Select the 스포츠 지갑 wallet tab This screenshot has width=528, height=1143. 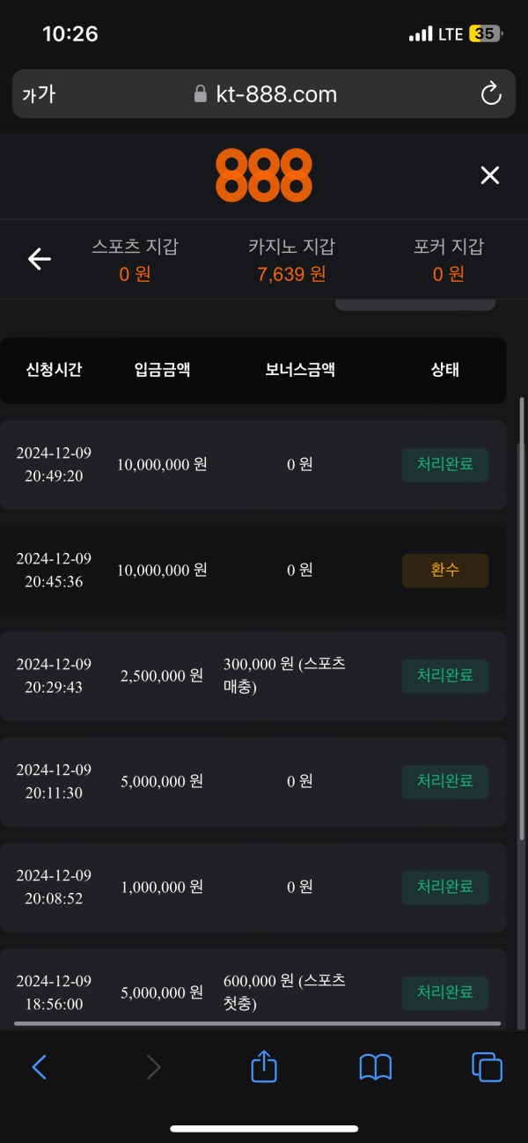(134, 259)
